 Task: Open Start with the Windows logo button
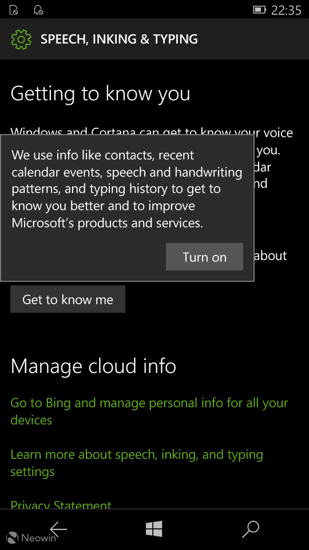tap(154, 529)
